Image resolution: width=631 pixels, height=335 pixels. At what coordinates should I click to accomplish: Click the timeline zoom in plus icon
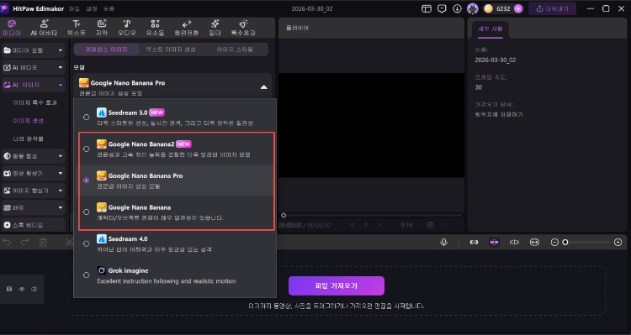(x=618, y=242)
